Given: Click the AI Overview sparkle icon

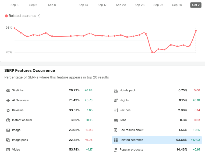Looking at the screenshot, I should coord(8,100).
